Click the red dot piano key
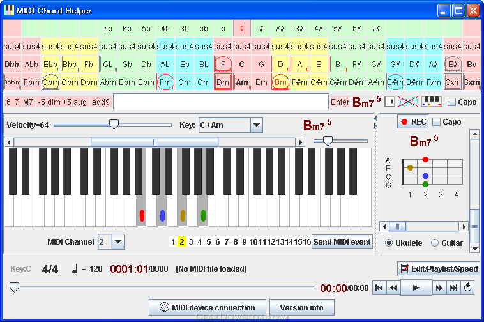Image resolution: width=484 pixels, height=322 pixels. click(x=142, y=215)
